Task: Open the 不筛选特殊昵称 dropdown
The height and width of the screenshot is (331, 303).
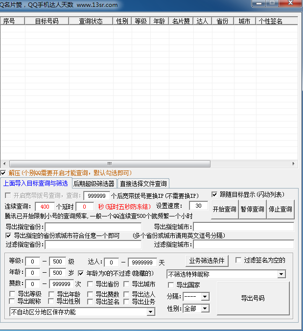Action: [x=281, y=274]
